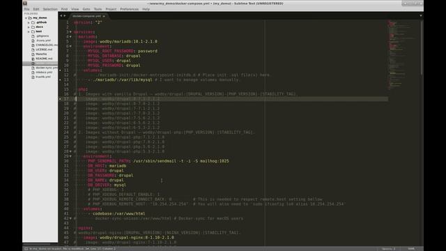446x251 pixels.
Task: Open the Spaces: 2 indentation menu
Action: pos(389,249)
